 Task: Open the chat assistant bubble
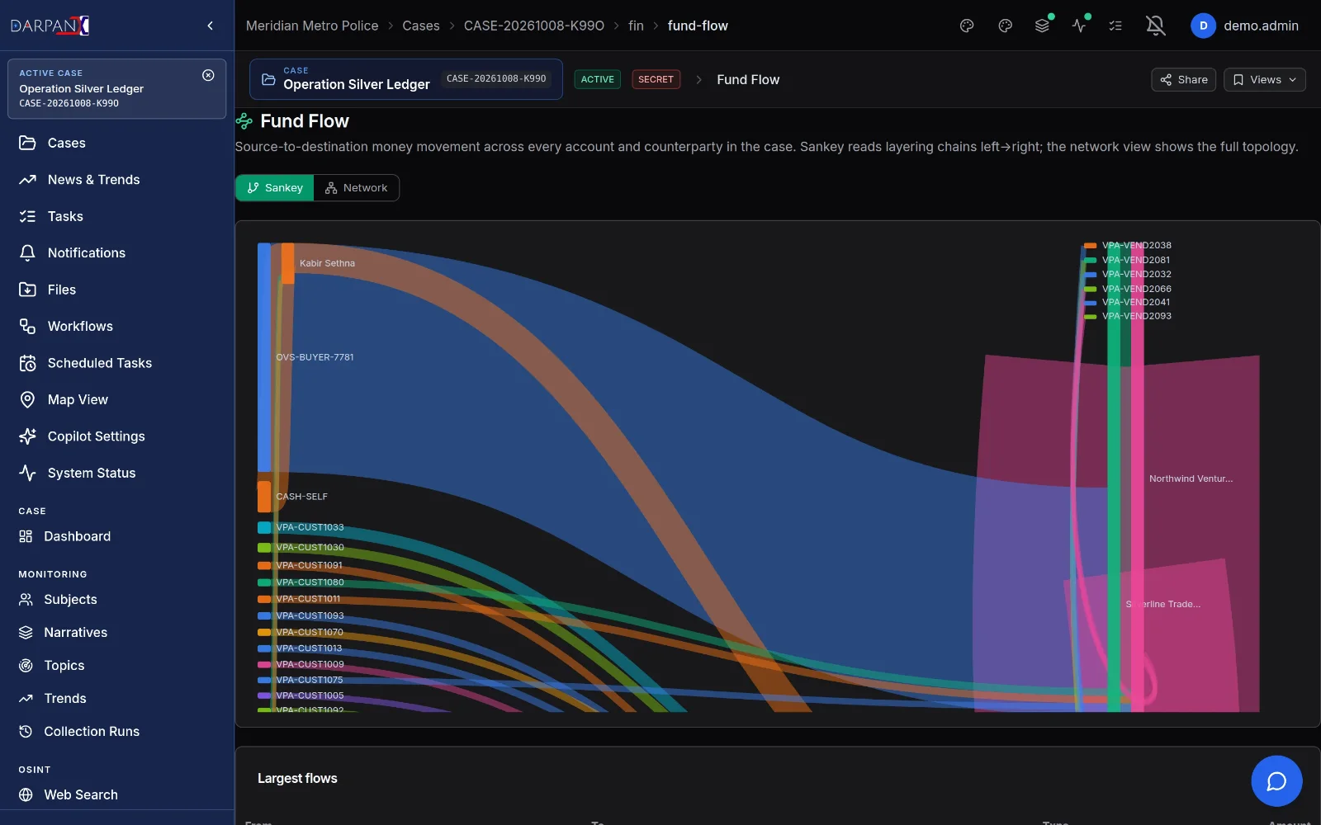(x=1276, y=780)
